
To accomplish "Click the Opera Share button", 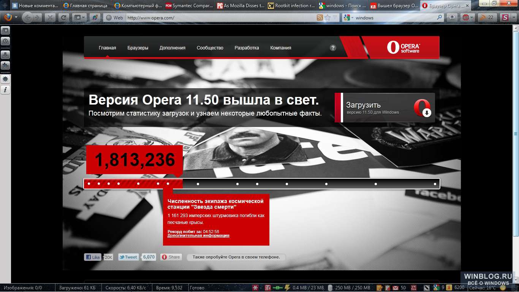I will click(x=171, y=257).
